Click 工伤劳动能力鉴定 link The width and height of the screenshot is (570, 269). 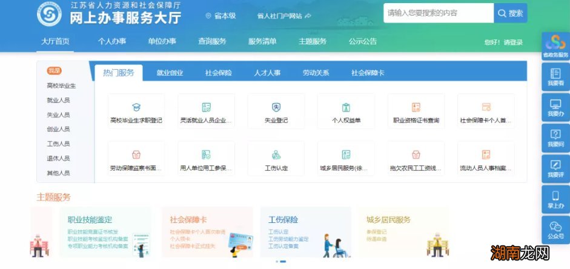click(x=288, y=239)
